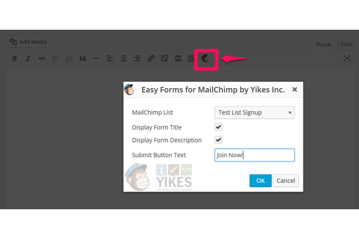Enter distraction-free fullscreen mode
The height and width of the screenshot is (239, 359).
[x=347, y=58]
